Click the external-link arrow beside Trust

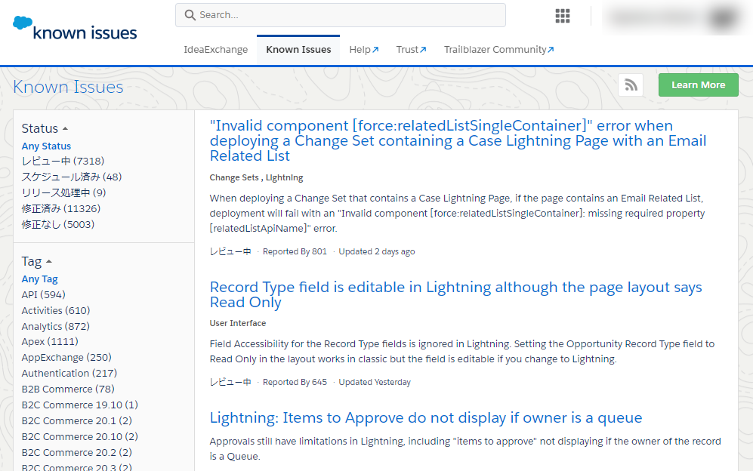click(423, 48)
